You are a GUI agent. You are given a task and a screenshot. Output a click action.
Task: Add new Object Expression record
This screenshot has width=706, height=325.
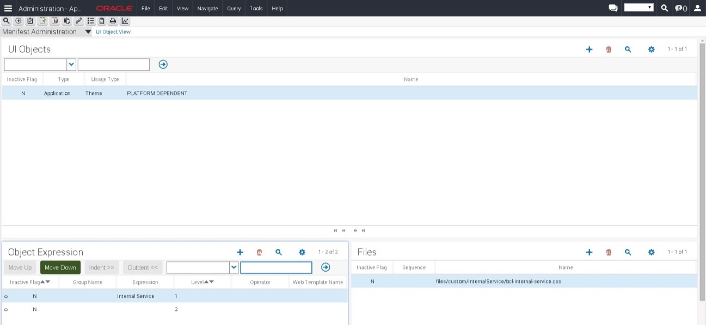tap(240, 253)
